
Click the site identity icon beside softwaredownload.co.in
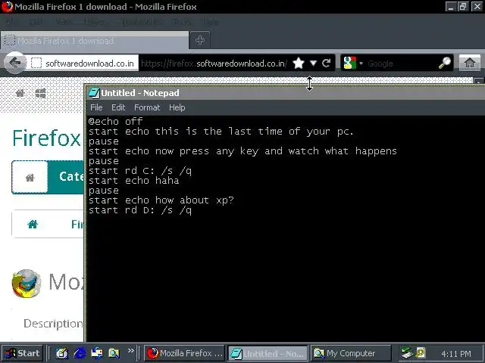[36, 64]
